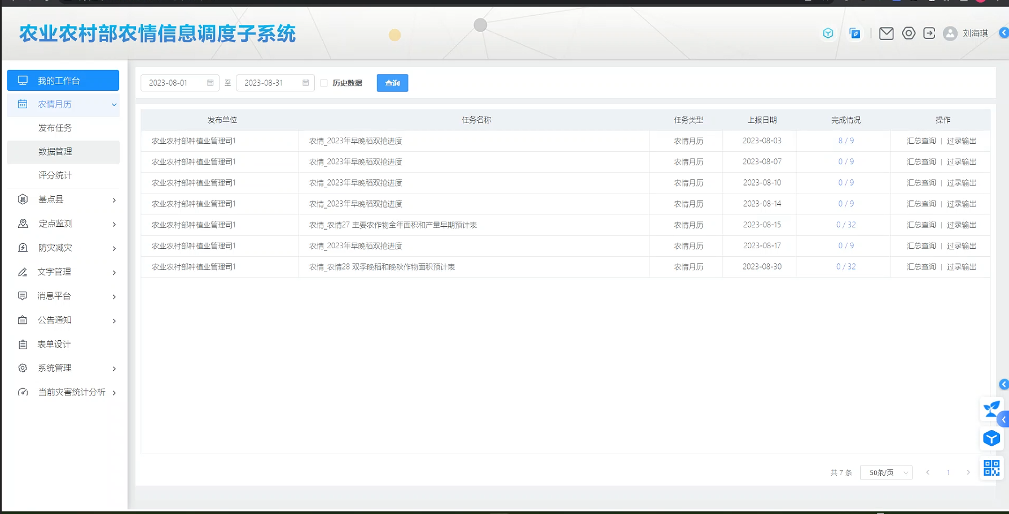Select page number 1 in pagination
Viewport: 1009px width, 514px height.
click(948, 473)
